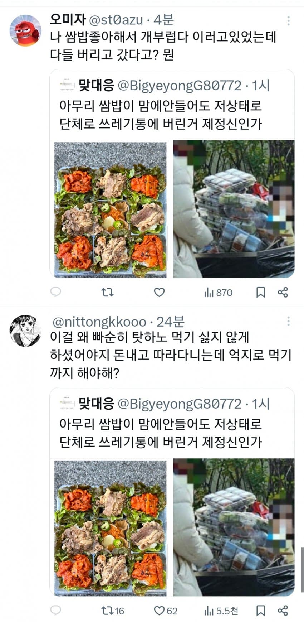View the 5.5천 view count analytics
The width and height of the screenshot is (304, 622).
(221, 611)
